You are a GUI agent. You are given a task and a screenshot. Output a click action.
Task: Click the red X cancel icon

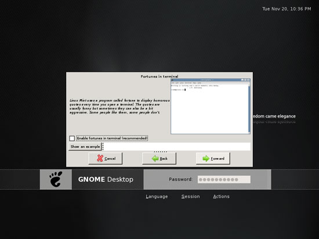[x=100, y=158]
